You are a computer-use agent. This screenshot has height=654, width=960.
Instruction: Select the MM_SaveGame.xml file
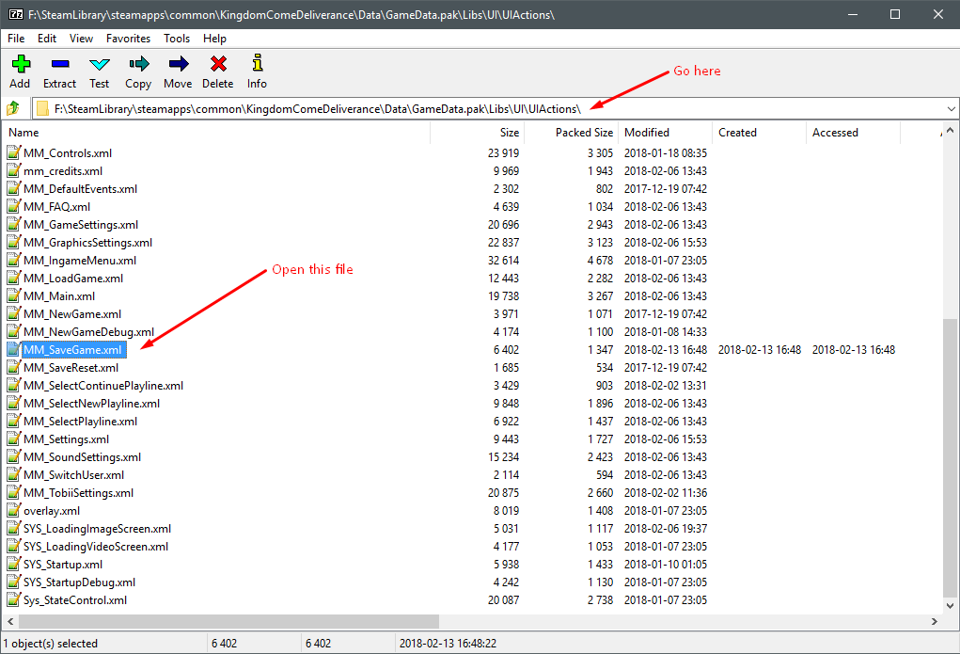(73, 350)
